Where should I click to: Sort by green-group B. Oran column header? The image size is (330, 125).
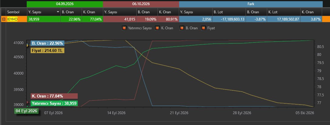pos(71,12)
